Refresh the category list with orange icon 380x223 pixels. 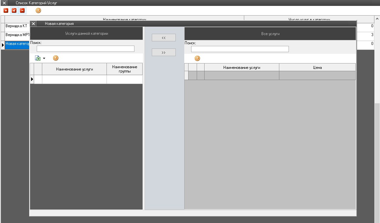tap(38, 10)
